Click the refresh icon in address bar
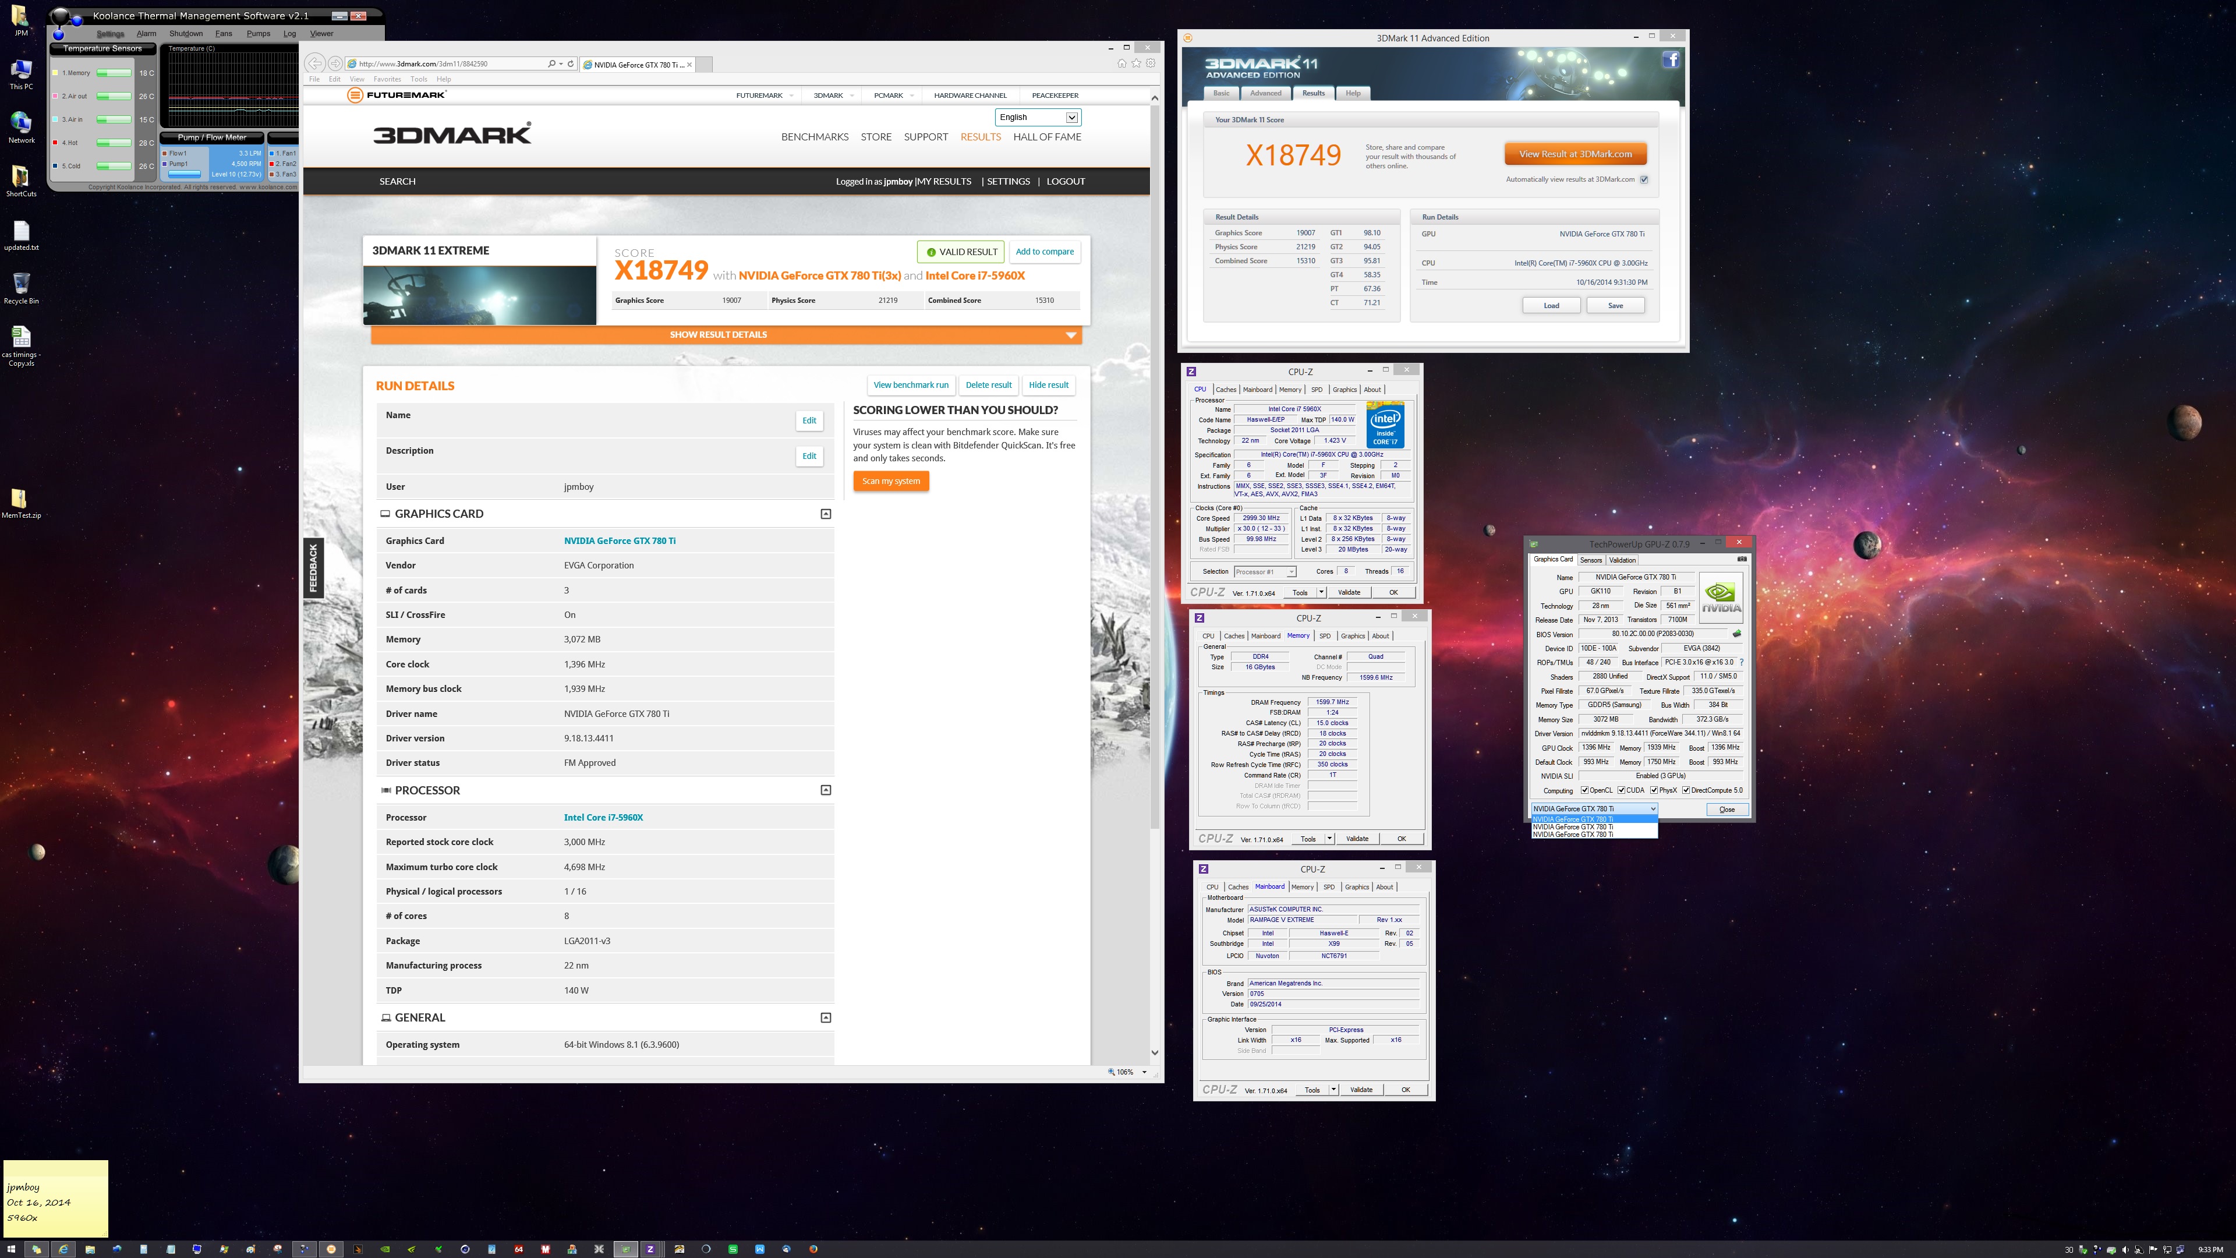 [x=570, y=63]
